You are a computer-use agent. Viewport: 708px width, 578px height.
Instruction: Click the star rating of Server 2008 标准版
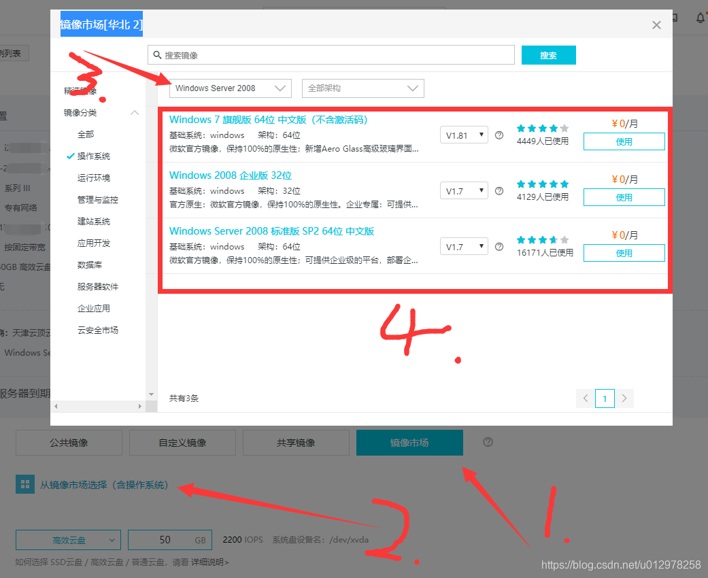tap(542, 240)
